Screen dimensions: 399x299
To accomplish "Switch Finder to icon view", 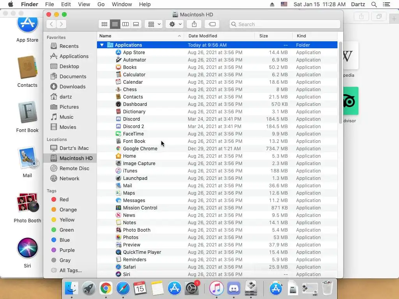I will pos(104,24).
